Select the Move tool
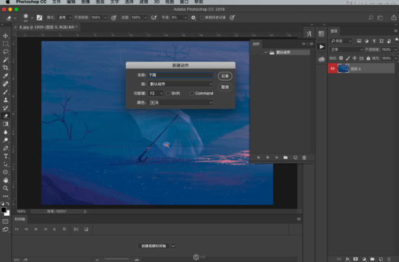 pos(5,36)
